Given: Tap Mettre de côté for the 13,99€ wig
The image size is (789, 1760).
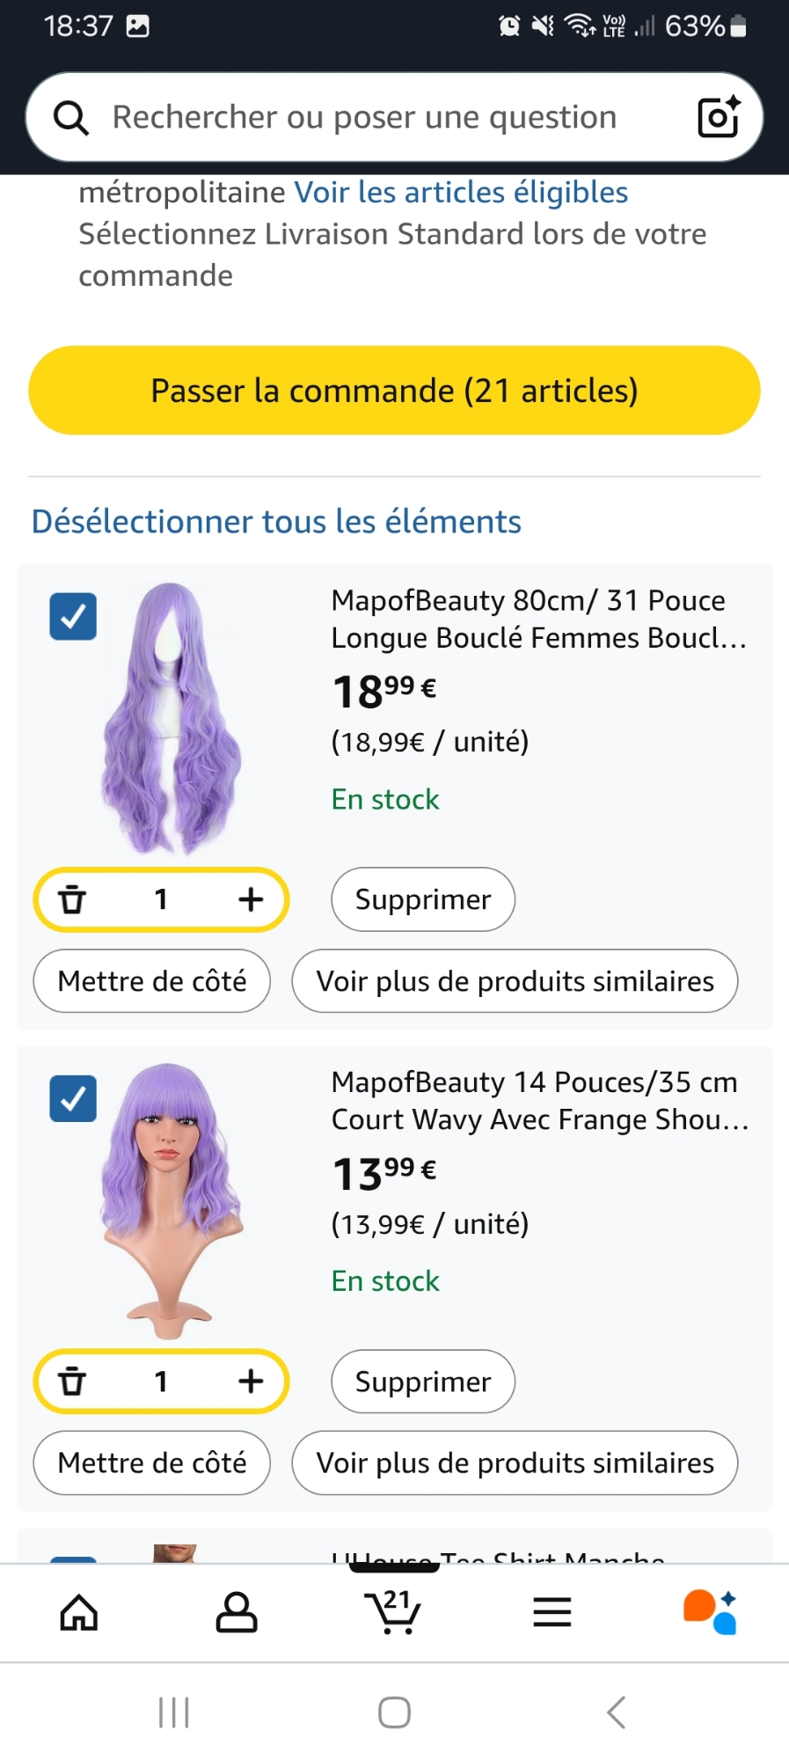Looking at the screenshot, I should point(151,1463).
